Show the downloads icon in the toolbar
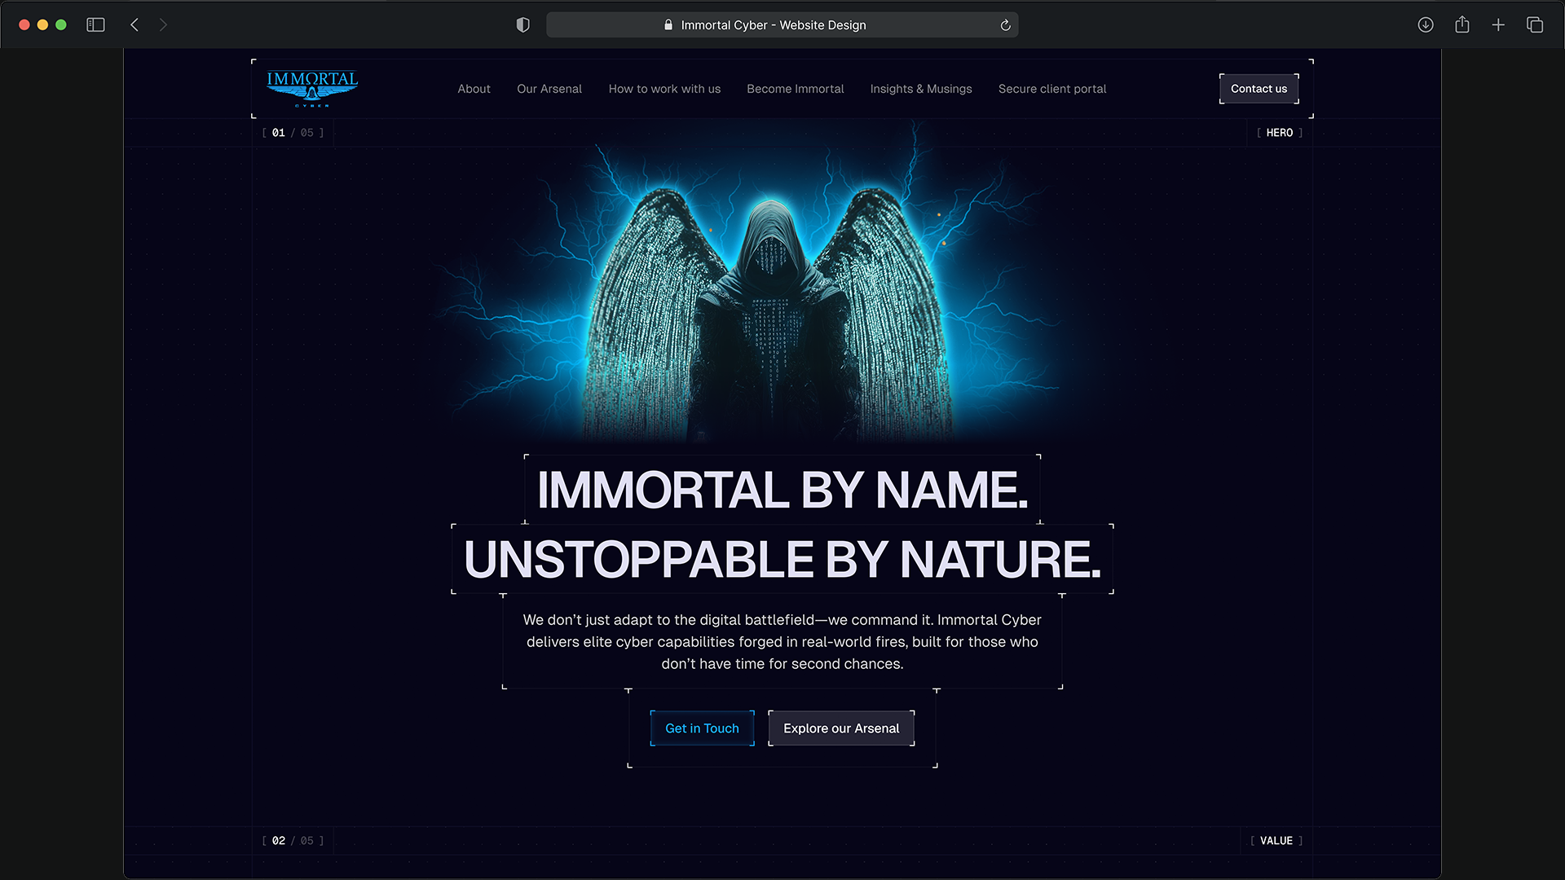This screenshot has height=880, width=1565. click(x=1425, y=25)
